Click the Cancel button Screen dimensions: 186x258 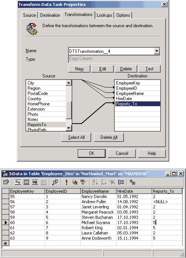coord(122,153)
